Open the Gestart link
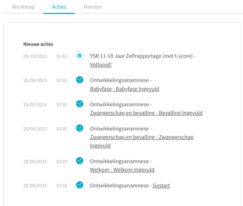The image size is (243, 206). point(161,185)
